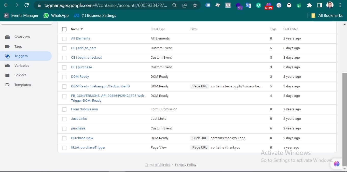Sort triggers by Name column arrow
Viewport: 347px width, 172px height.
(82, 29)
